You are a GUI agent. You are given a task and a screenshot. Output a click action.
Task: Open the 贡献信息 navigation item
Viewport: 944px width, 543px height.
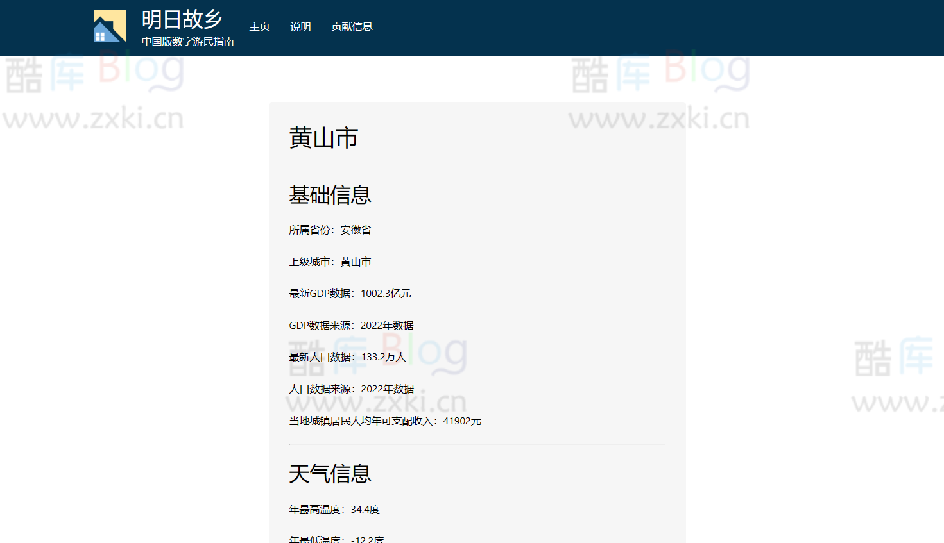[x=352, y=27]
